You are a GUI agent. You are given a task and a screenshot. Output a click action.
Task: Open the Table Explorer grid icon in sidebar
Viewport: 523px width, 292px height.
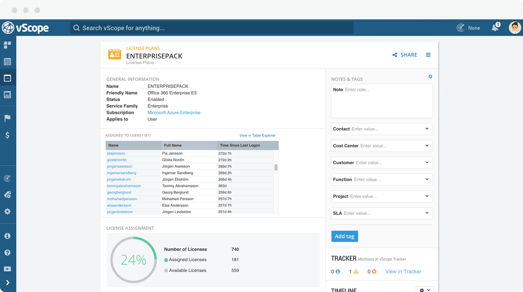7,62
